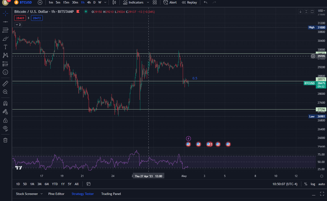Screen dimensions: 327x201
Task: Open the Stock Screener tab
Action: click(x=27, y=194)
